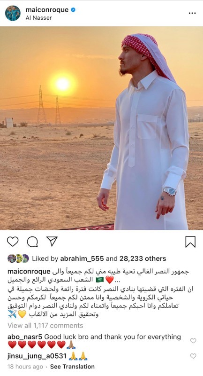Click the liker avatars cluster
The image size is (203, 376).
(18, 258)
